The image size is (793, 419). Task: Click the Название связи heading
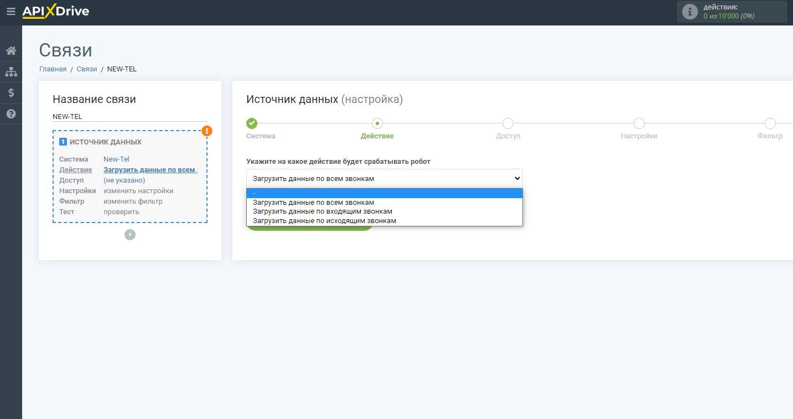coord(94,100)
